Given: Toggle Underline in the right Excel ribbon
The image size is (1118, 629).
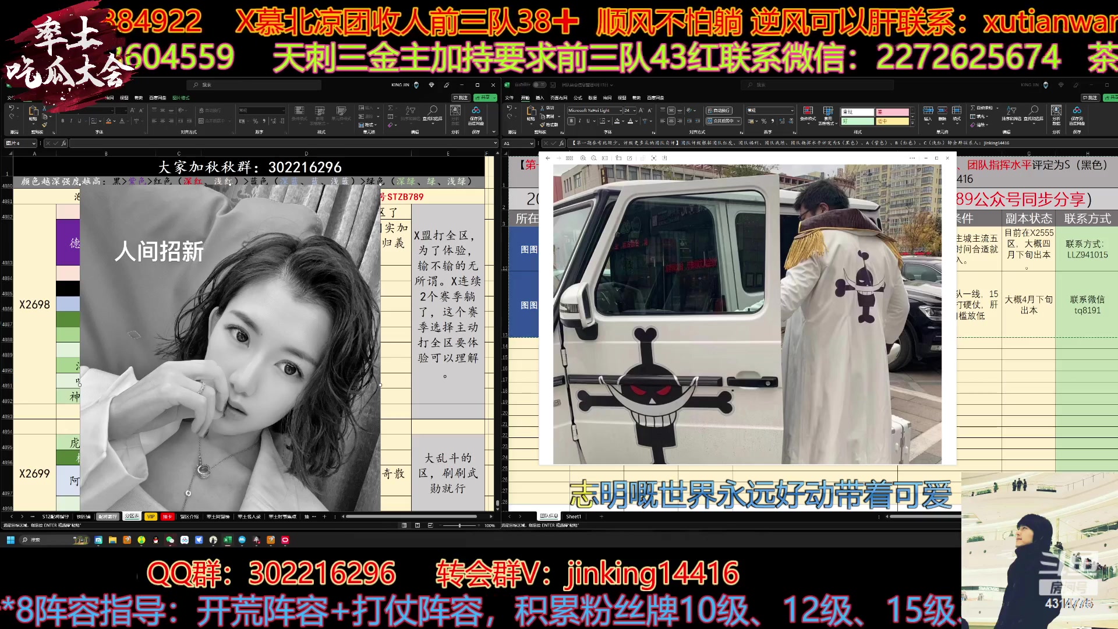Looking at the screenshot, I should click(588, 121).
